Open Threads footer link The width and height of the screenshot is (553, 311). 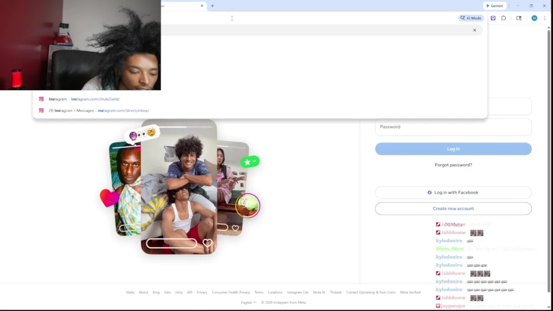click(336, 292)
